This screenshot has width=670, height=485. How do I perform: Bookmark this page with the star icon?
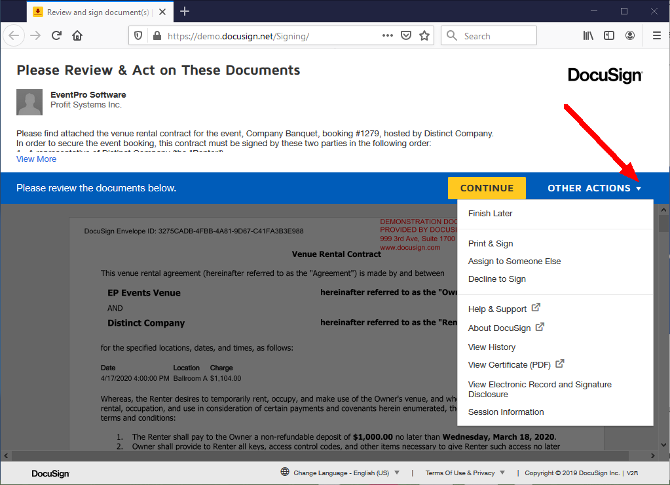pos(424,35)
